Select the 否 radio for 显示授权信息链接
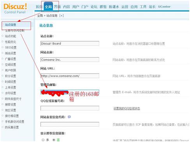The width and height of the screenshot is (190, 142). point(53,140)
